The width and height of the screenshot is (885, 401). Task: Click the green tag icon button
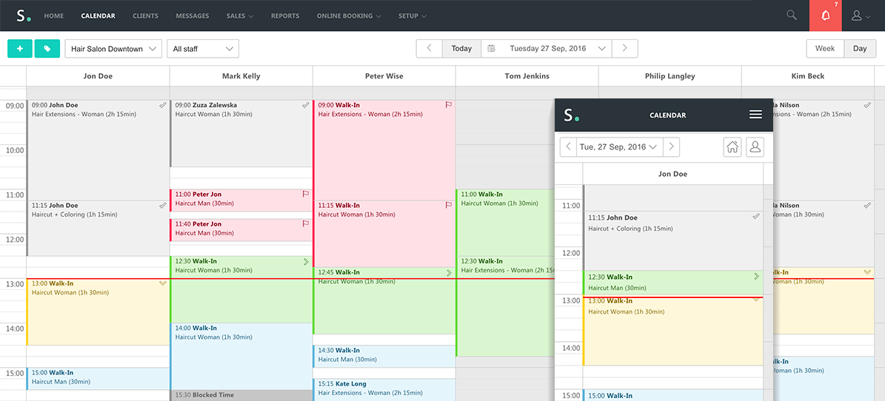(47, 49)
